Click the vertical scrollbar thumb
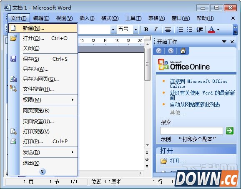This screenshot has width=241, height=189. (x=147, y=64)
